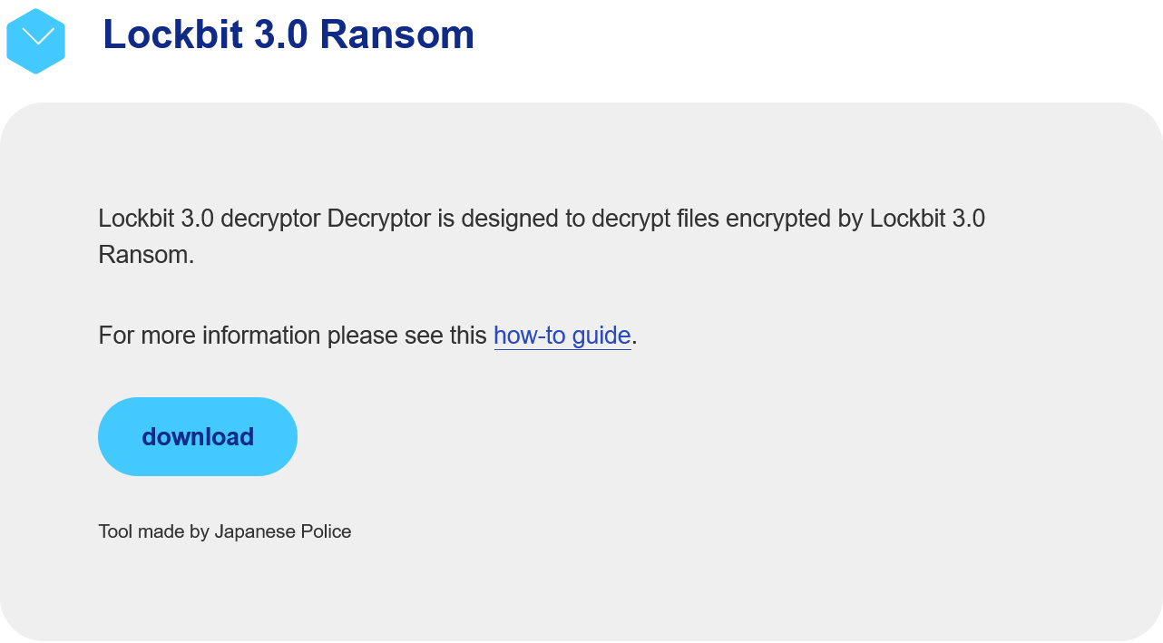Click the blue hexagon chevron icon
The image size is (1163, 643).
[36, 41]
